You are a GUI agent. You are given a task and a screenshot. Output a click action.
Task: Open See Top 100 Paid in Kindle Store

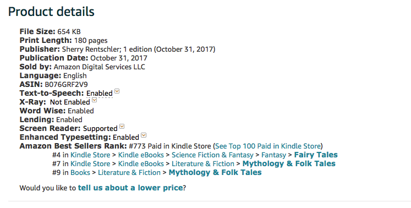tap(268, 146)
